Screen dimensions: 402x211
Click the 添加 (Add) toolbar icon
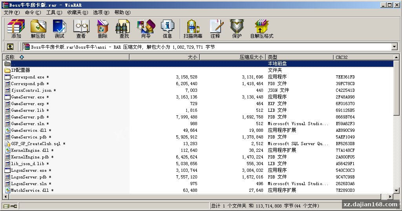point(16,29)
